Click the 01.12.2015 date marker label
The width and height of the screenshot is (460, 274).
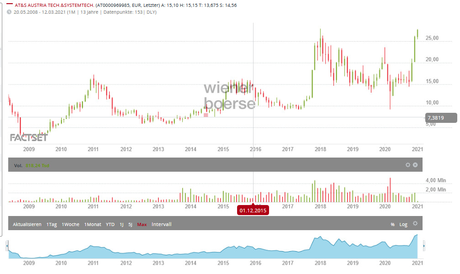click(253, 211)
